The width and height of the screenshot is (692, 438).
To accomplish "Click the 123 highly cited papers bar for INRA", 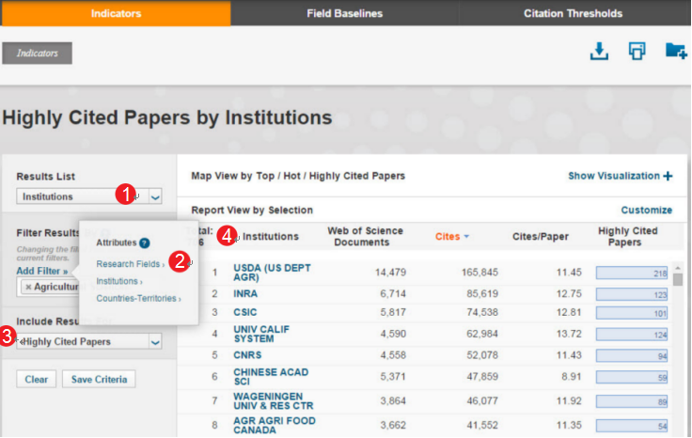I will (x=632, y=294).
